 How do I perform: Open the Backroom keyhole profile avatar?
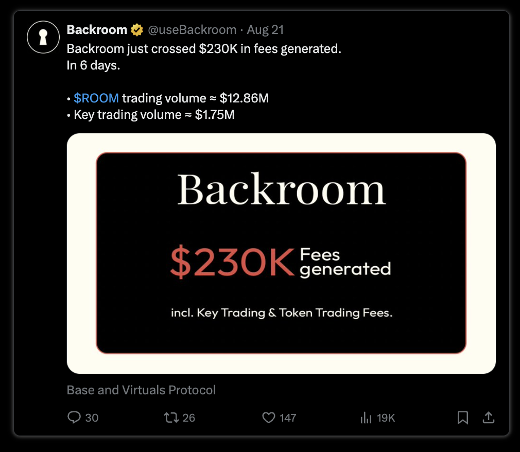(x=43, y=37)
